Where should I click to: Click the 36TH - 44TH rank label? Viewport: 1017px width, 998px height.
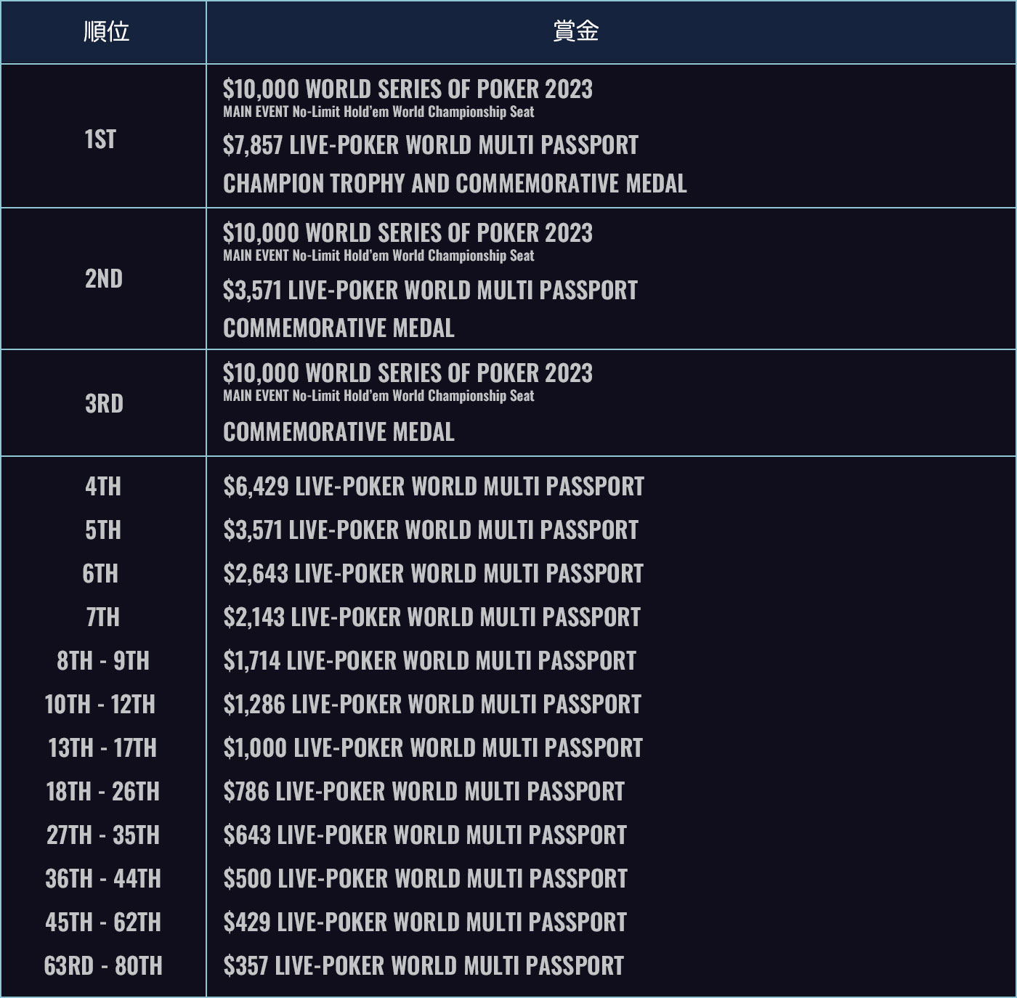[103, 878]
